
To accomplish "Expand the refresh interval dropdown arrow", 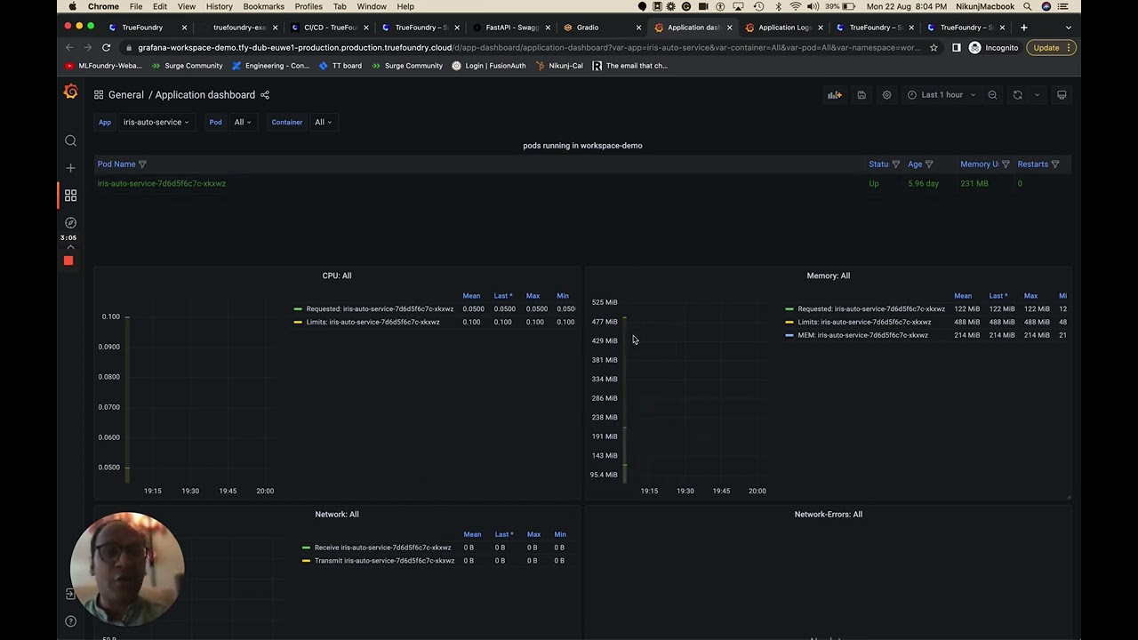I will (x=1037, y=95).
